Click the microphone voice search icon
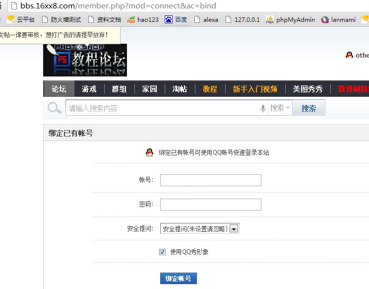 [x=263, y=108]
